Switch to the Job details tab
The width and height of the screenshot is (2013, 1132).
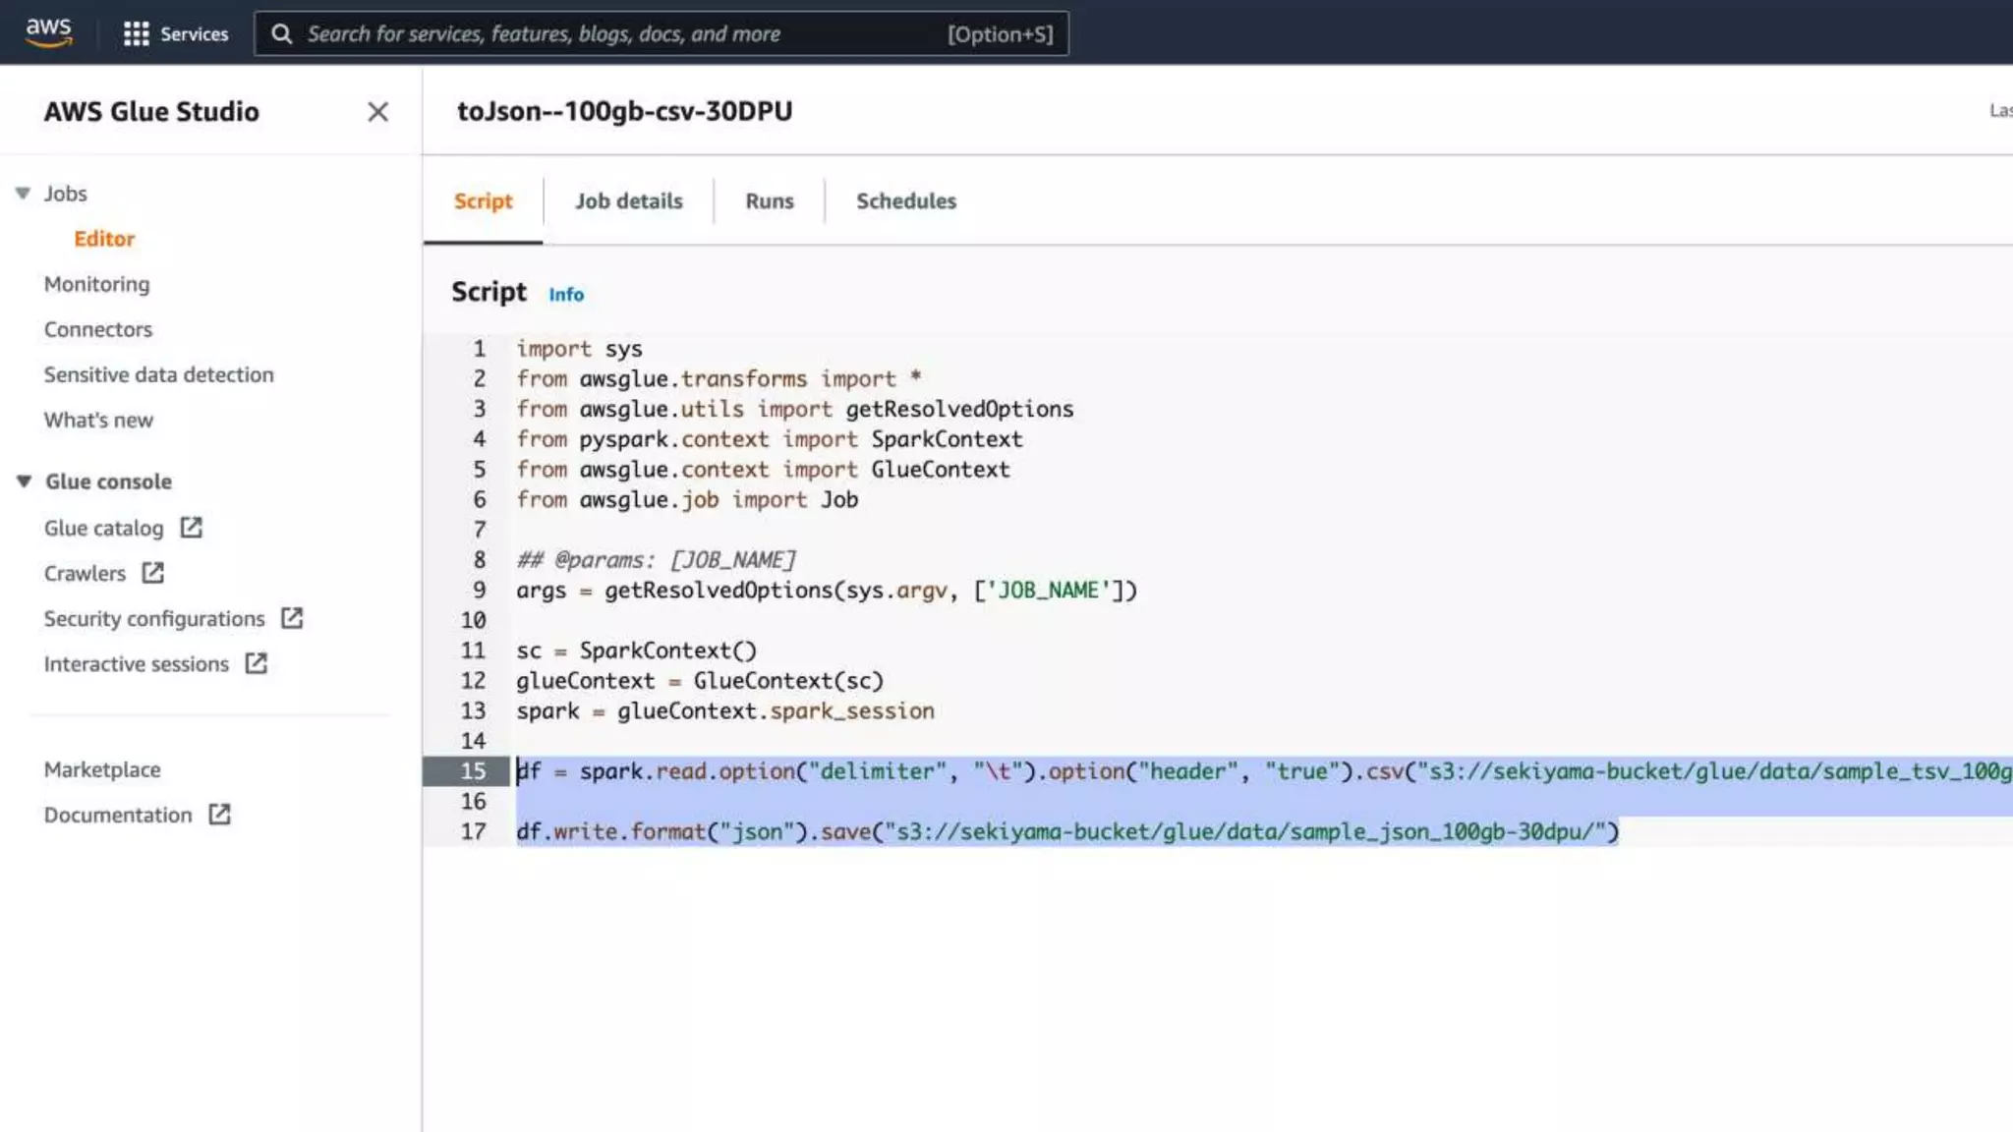tap(628, 201)
